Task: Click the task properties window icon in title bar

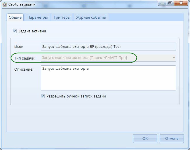Action: (4, 4)
